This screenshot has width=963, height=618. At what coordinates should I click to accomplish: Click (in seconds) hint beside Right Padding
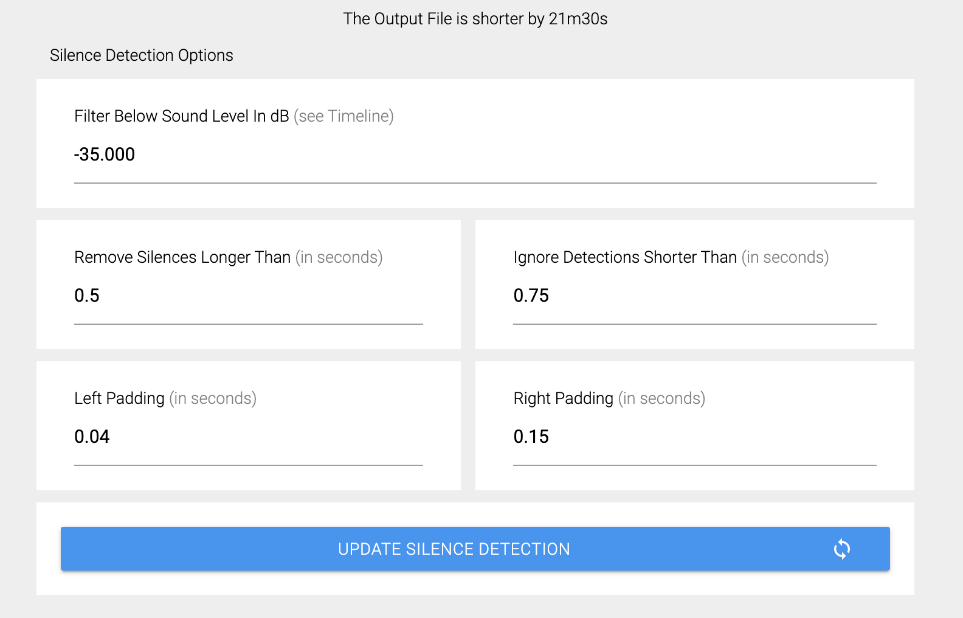click(x=661, y=398)
